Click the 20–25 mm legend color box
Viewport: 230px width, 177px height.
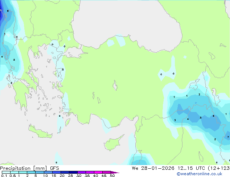(65, 172)
